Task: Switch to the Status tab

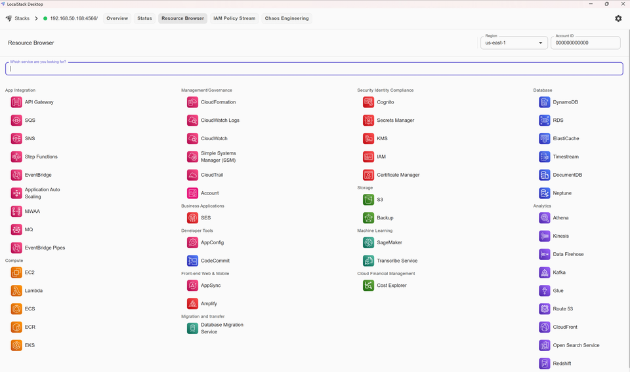Action: click(x=144, y=18)
